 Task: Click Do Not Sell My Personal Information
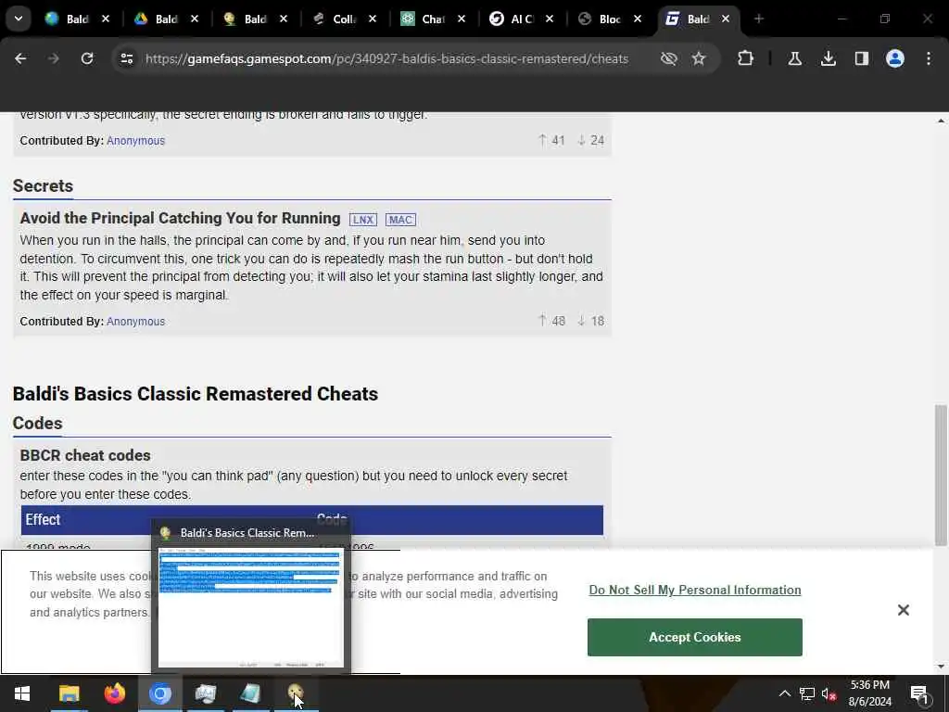(695, 590)
